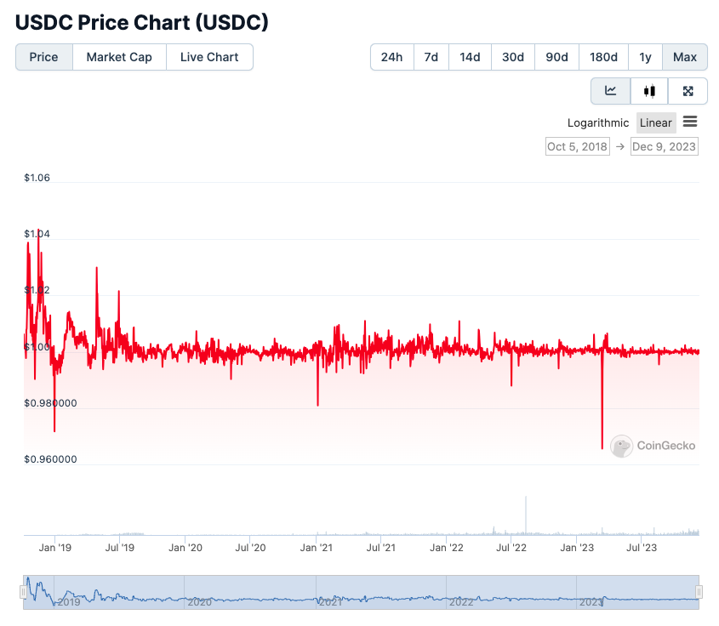Choose the 14d time range
The width and height of the screenshot is (719, 626).
tap(470, 57)
